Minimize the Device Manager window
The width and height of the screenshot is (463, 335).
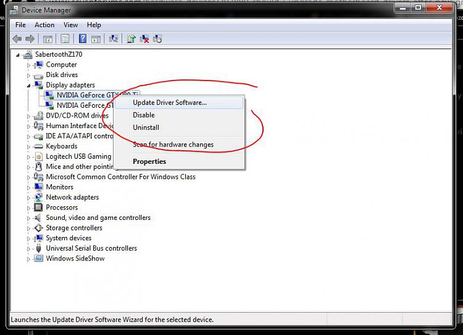coord(403,7)
